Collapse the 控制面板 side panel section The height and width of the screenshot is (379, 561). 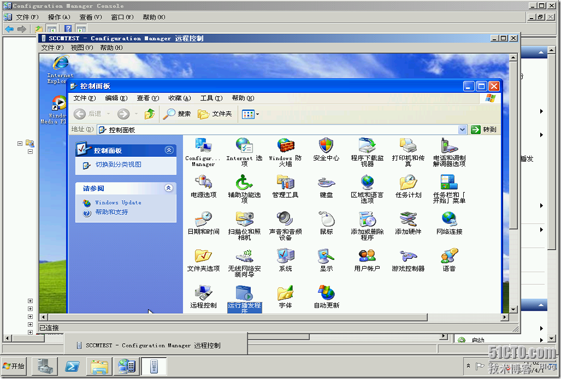point(169,150)
